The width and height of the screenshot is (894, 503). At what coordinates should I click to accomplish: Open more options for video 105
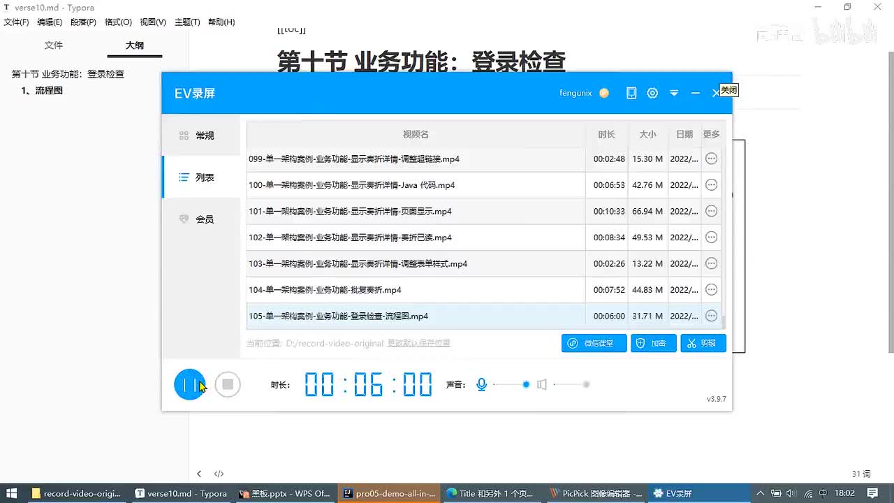(x=711, y=316)
